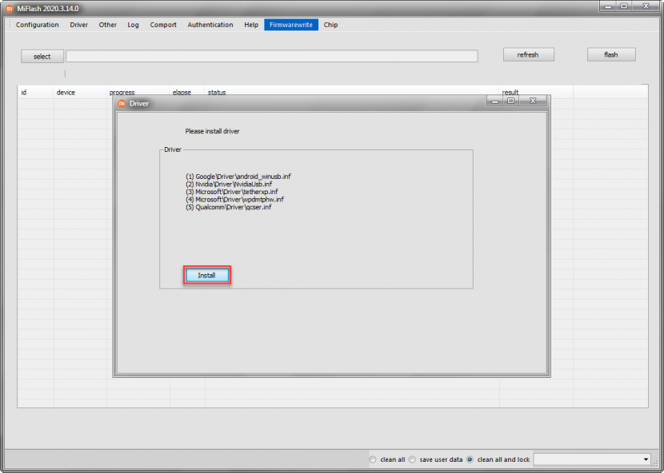This screenshot has height=473, width=664.
Task: Open the Other menu
Action: (107, 25)
